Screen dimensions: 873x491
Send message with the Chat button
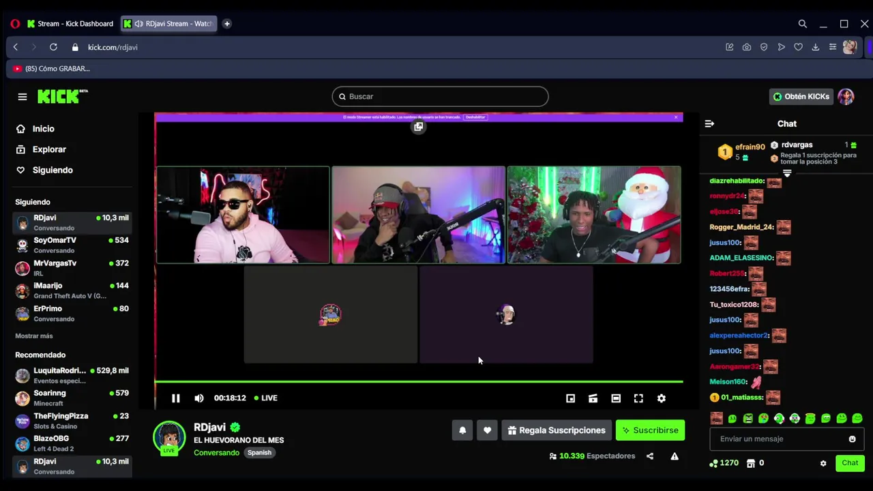tap(850, 463)
